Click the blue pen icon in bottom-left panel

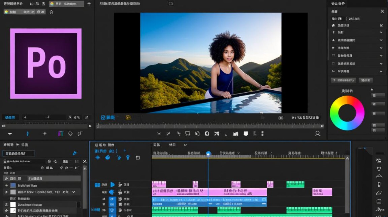coord(74,153)
